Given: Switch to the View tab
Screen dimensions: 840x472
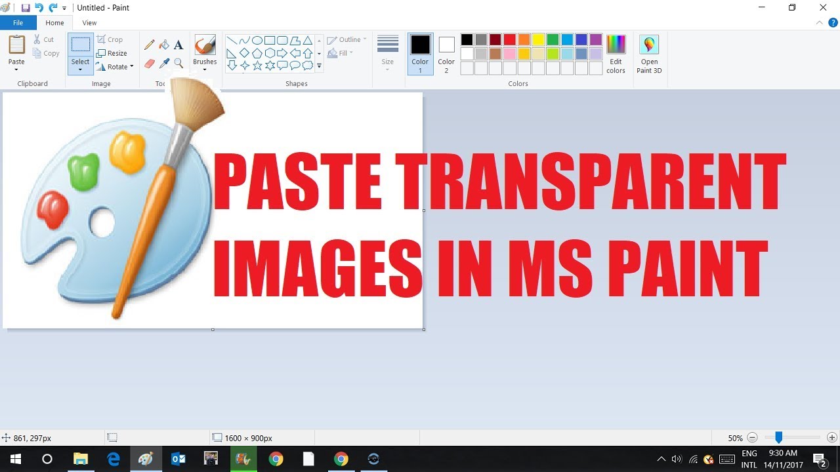Looking at the screenshot, I should (89, 23).
